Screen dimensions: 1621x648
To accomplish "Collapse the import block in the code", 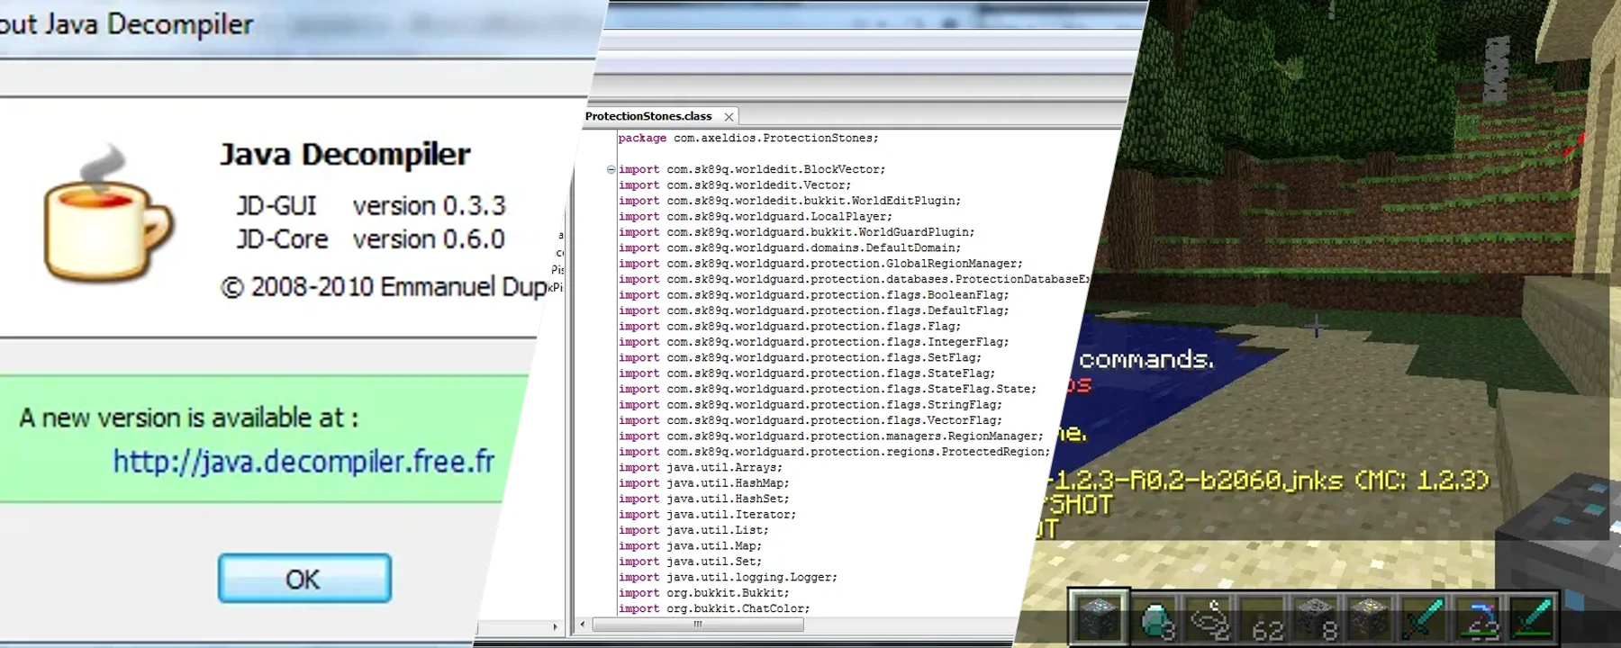I will coord(611,169).
